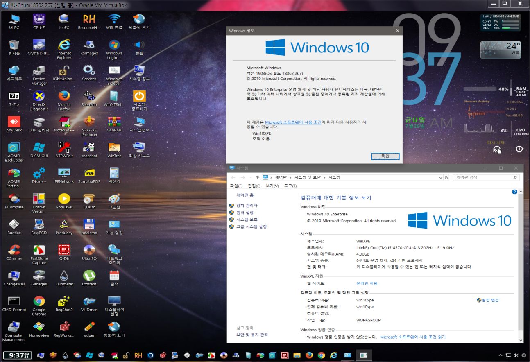
Task: Open the 도구(T) menu
Action: 290,186
